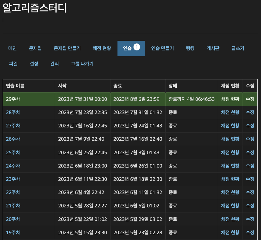Click start date 2023년 7월 31일 00:00
Viewport: 261px width, 240px height.
click(x=83, y=99)
